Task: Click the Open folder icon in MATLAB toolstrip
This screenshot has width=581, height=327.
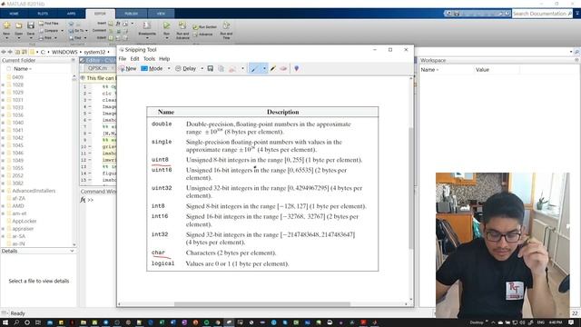Action: coord(18,25)
